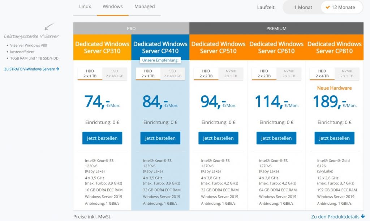370x221 pixels.
Task: Click the Dedicated Windows Server CP510 heading
Action: pyautogui.click(x=218, y=47)
